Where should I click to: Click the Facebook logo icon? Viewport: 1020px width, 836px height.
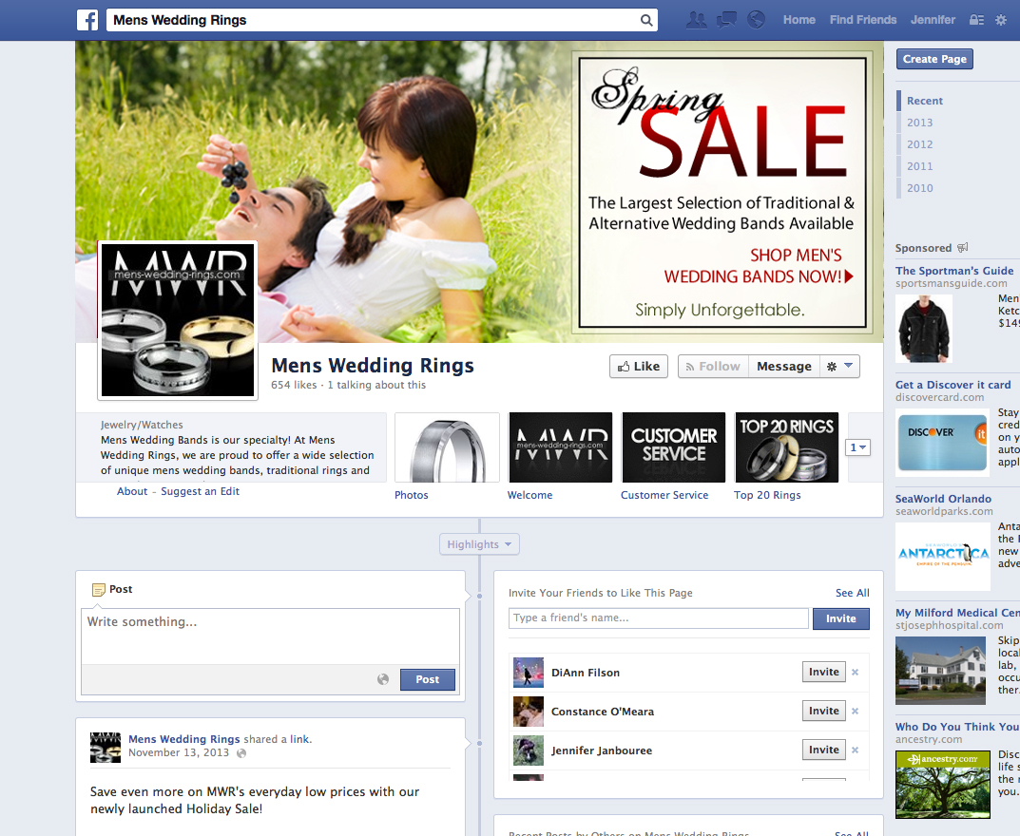pos(87,20)
